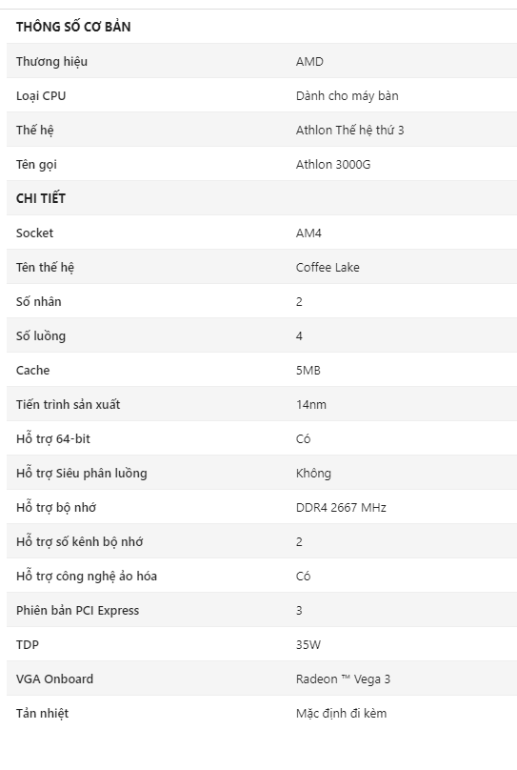Click the DDR4 2667 MHz memory value
The height and width of the screenshot is (770, 517).
(x=341, y=507)
